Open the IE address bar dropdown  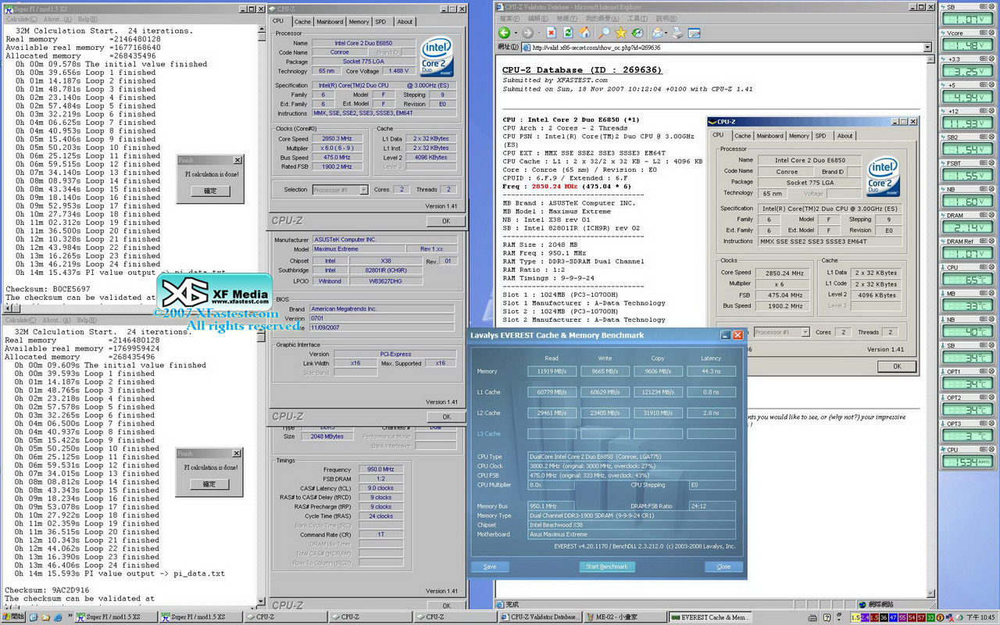(927, 47)
